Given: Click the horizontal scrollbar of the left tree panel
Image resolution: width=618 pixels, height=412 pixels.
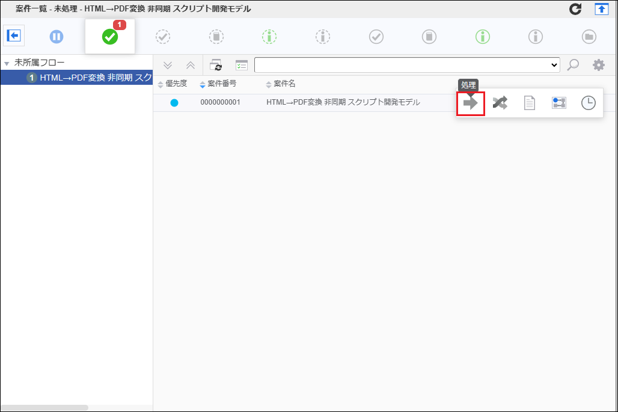Looking at the screenshot, I should 44,408.
